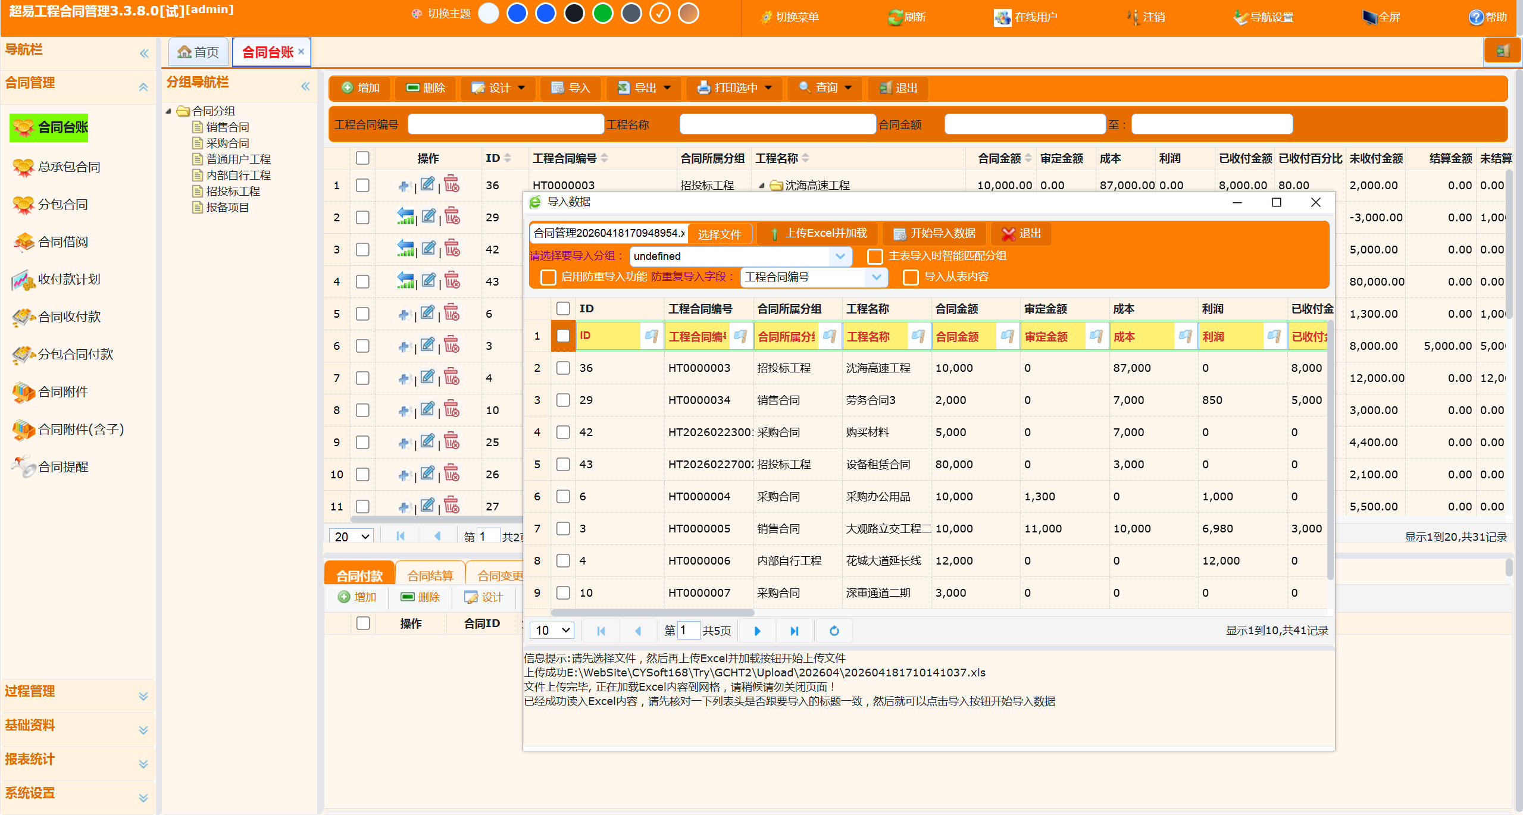Switch to the 合同结算 tab
This screenshot has width=1523, height=815.
[x=430, y=575]
